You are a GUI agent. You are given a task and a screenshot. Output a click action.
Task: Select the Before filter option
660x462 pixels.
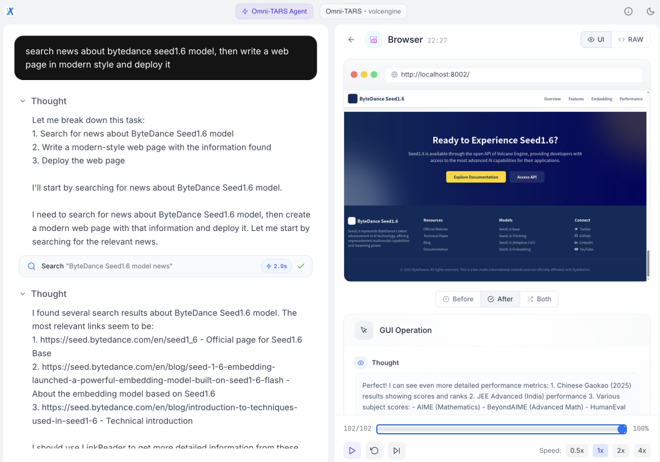[458, 299]
